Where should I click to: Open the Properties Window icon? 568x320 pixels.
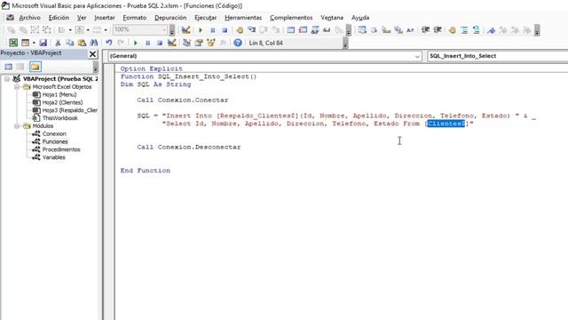pos(199,43)
